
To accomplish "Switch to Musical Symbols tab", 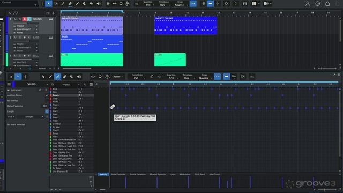I will click(158, 174).
